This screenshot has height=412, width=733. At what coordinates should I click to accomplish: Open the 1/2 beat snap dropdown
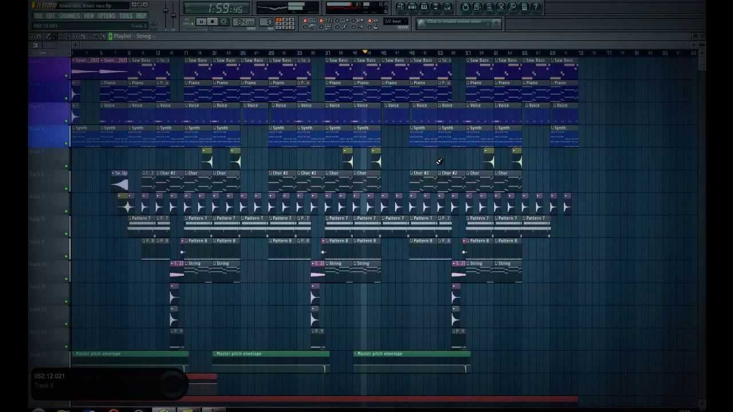[396, 22]
